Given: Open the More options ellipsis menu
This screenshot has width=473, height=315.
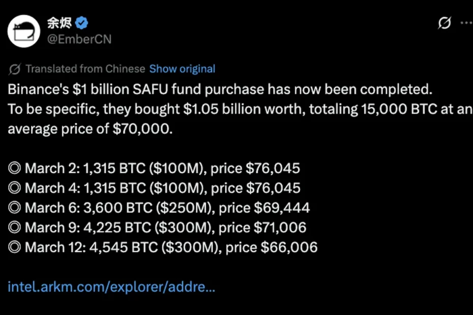Looking at the screenshot, I should [466, 23].
